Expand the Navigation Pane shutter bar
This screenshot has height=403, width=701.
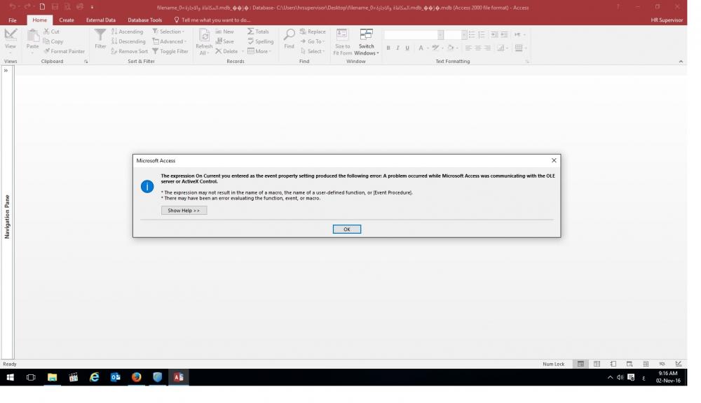(6, 71)
